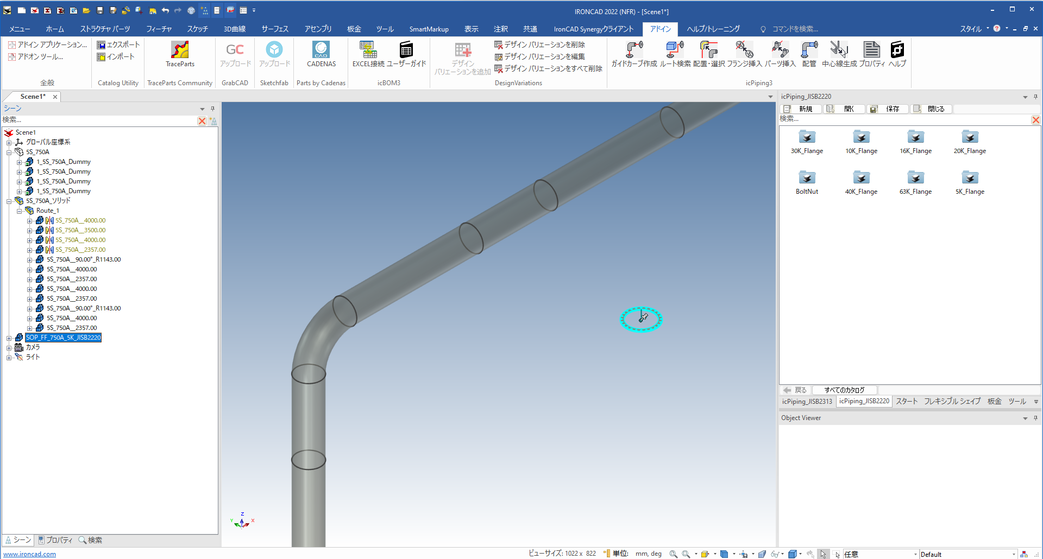The width and height of the screenshot is (1043, 559).
Task: Open the www.ironcad.com link
Action: [x=30, y=554]
